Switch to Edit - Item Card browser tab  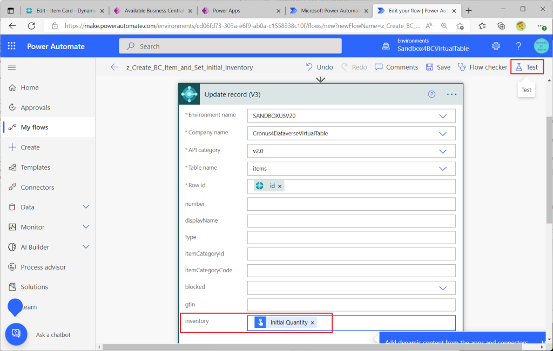click(65, 11)
